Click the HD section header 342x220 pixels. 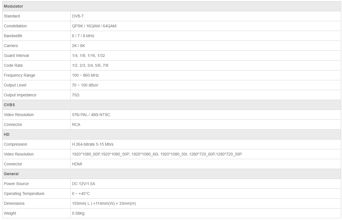tap(7, 134)
